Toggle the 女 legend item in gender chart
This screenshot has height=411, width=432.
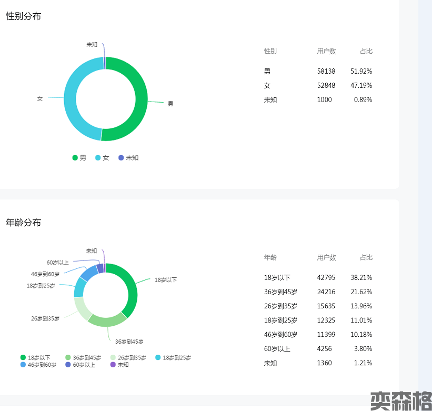pos(102,158)
